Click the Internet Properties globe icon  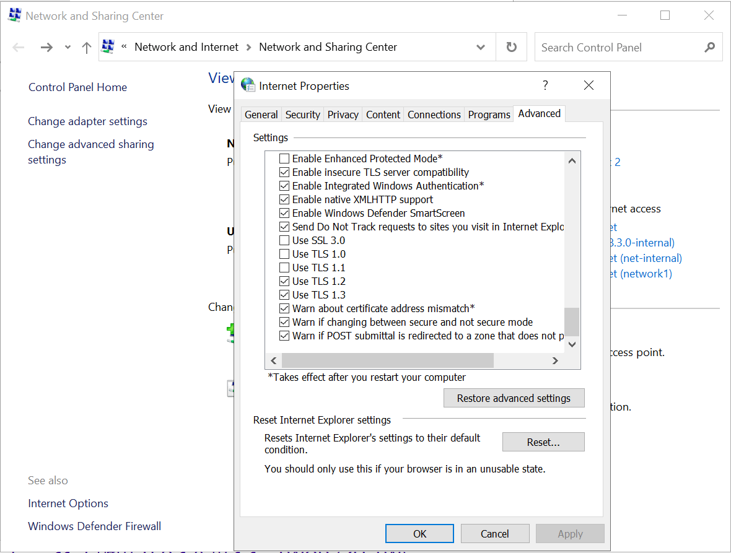[248, 85]
